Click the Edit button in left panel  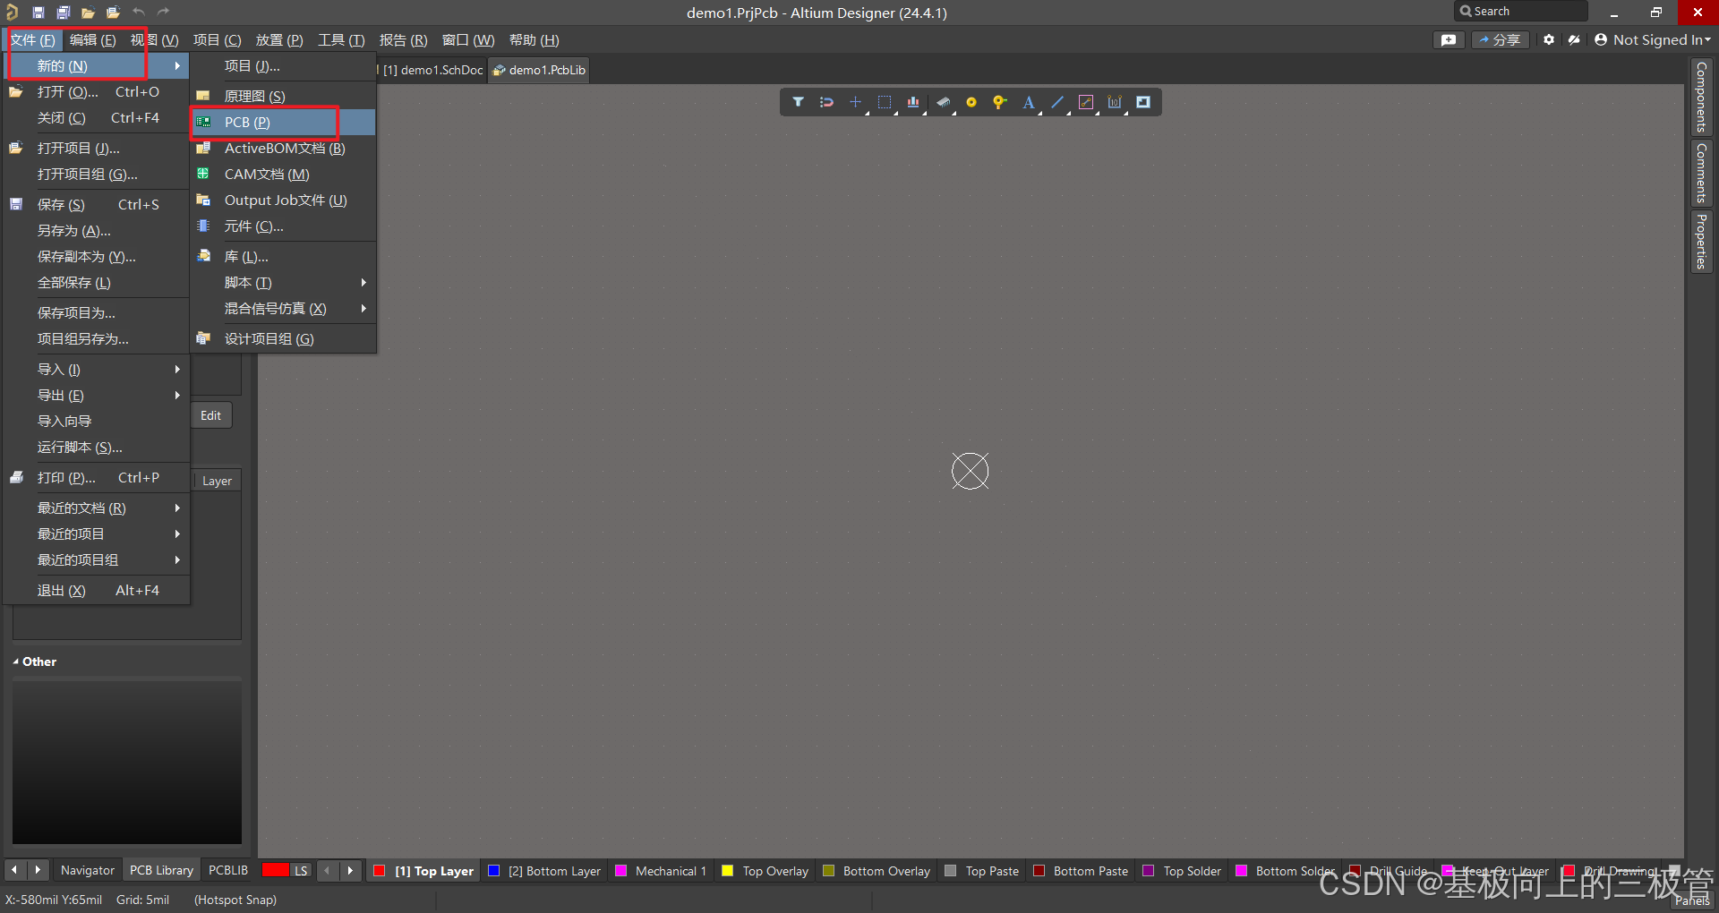210,415
